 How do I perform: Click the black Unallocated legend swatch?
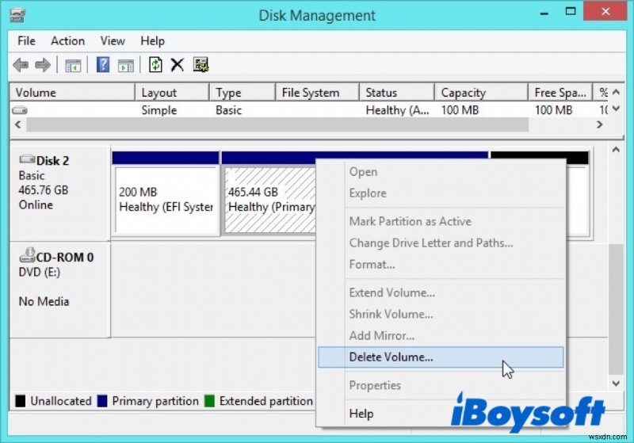pyautogui.click(x=21, y=401)
